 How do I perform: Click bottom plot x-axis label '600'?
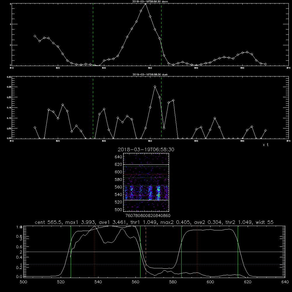pyautogui.click(x=210, y=282)
